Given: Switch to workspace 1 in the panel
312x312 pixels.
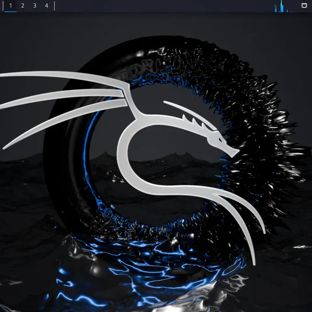Looking at the screenshot, I should 11,6.
